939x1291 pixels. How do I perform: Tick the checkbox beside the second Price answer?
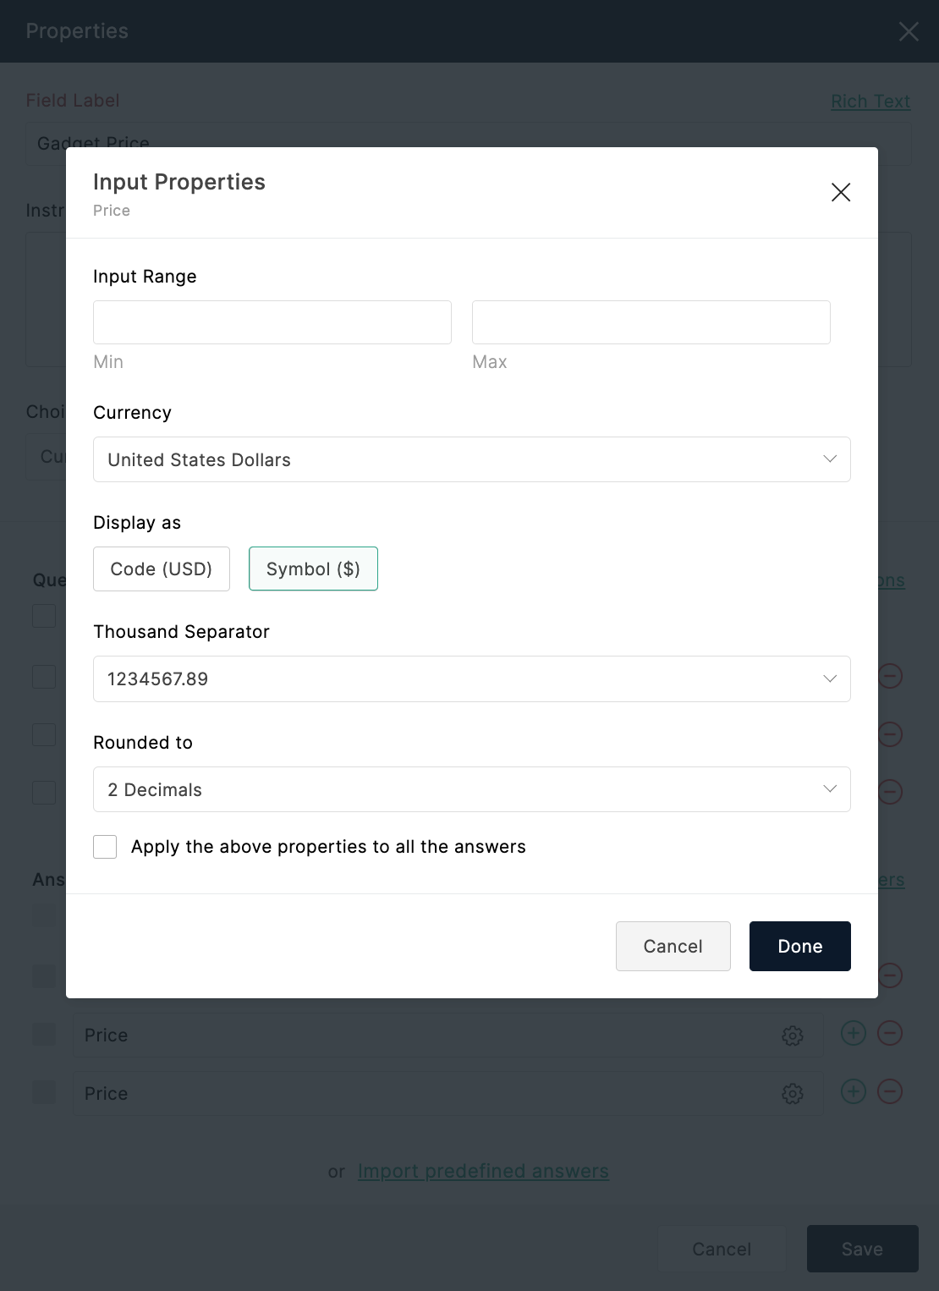click(x=43, y=1093)
